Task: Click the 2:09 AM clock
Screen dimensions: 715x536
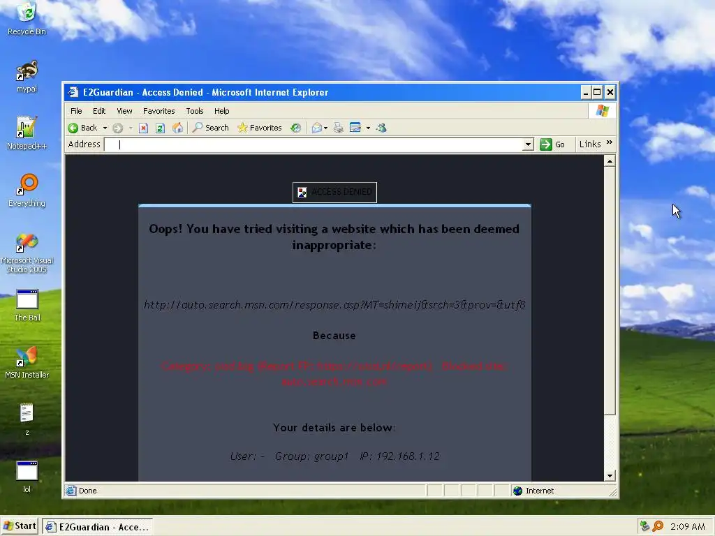Action: click(x=688, y=527)
